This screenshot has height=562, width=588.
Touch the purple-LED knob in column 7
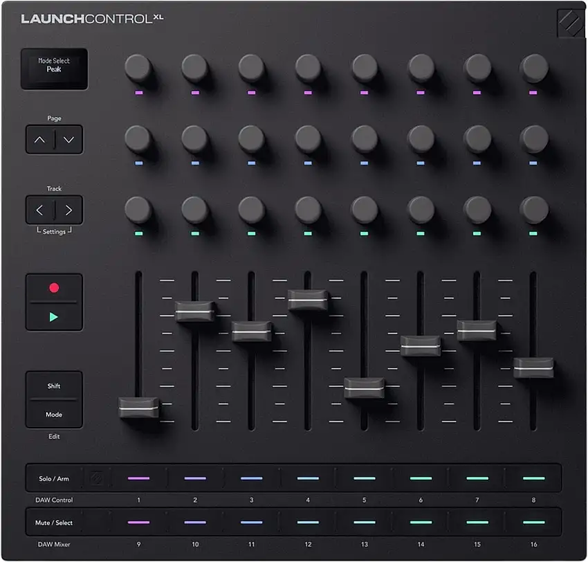pos(478,69)
